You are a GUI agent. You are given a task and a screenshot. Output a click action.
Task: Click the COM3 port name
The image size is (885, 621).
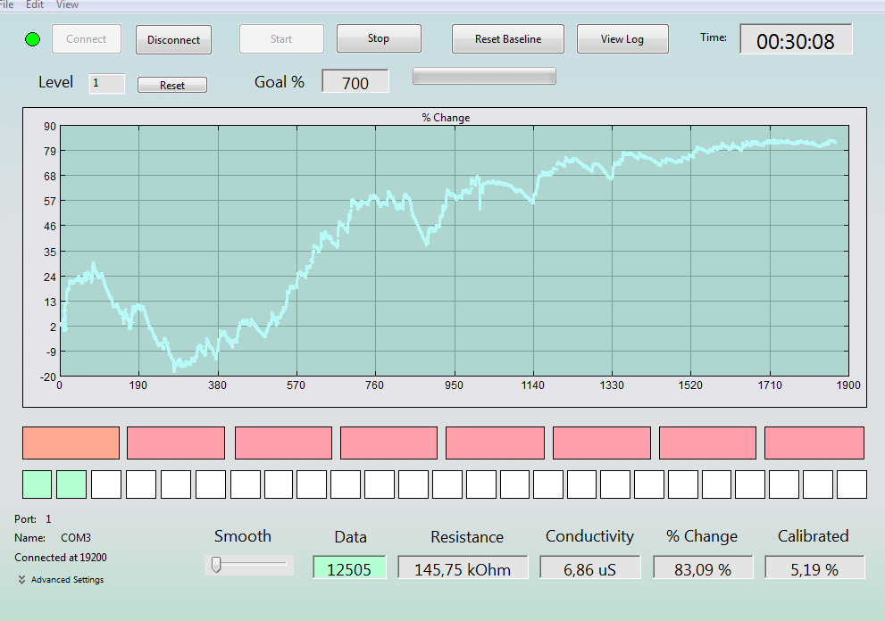click(76, 537)
